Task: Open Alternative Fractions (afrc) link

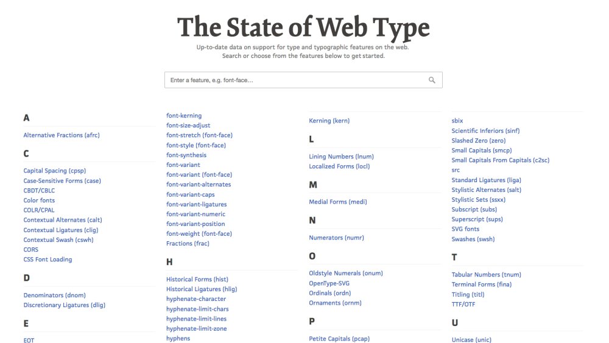Action: click(x=62, y=135)
